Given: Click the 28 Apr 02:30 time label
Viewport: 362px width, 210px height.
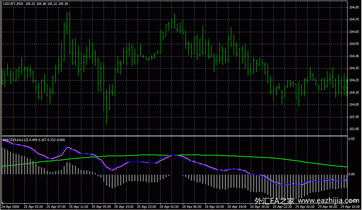Looking at the screenshot, I should [169, 207].
